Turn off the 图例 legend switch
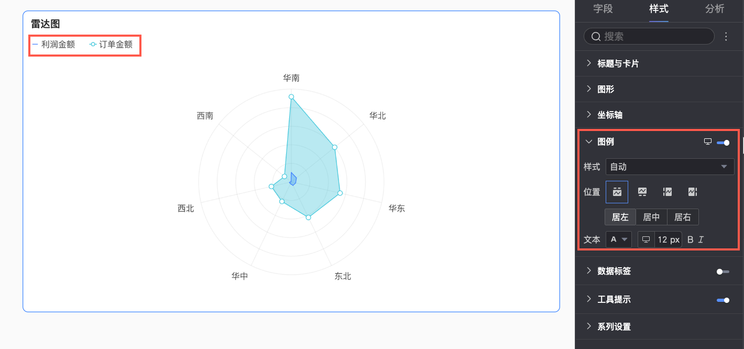 coord(723,142)
